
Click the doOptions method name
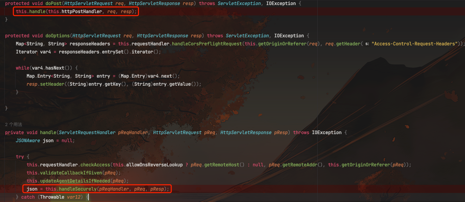(x=58, y=36)
